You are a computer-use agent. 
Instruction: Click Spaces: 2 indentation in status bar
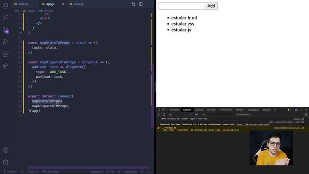(x=97, y=172)
